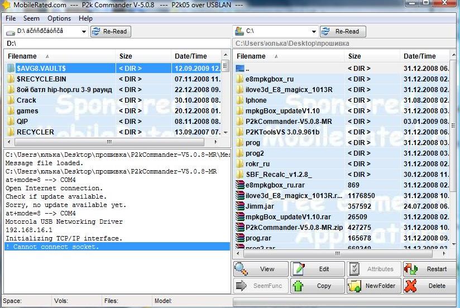Sort left pane by Size header
This screenshot has width=460, height=308.
tap(143, 56)
